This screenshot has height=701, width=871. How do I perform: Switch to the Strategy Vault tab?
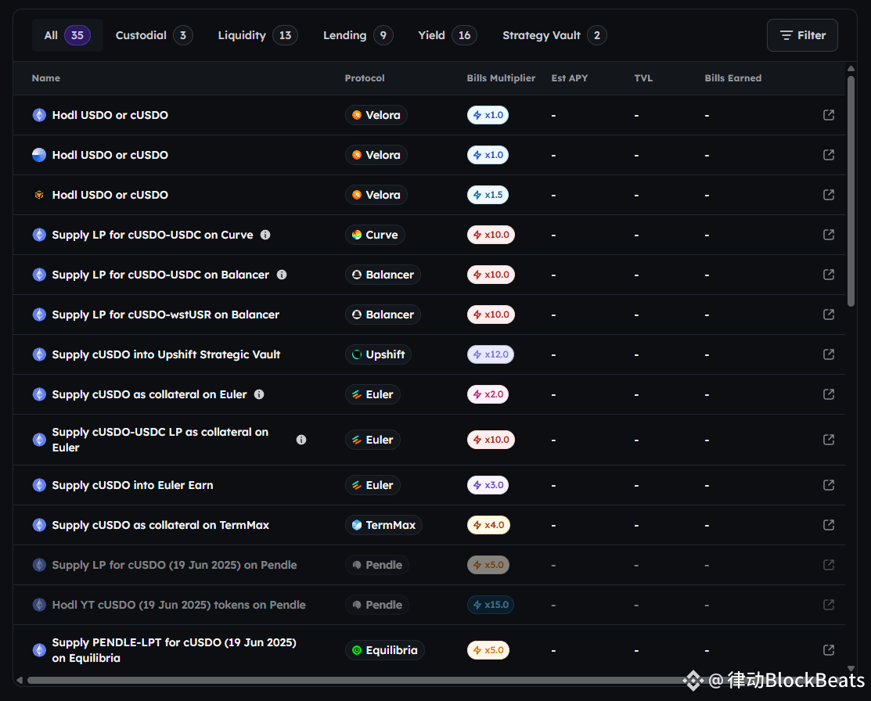(554, 35)
